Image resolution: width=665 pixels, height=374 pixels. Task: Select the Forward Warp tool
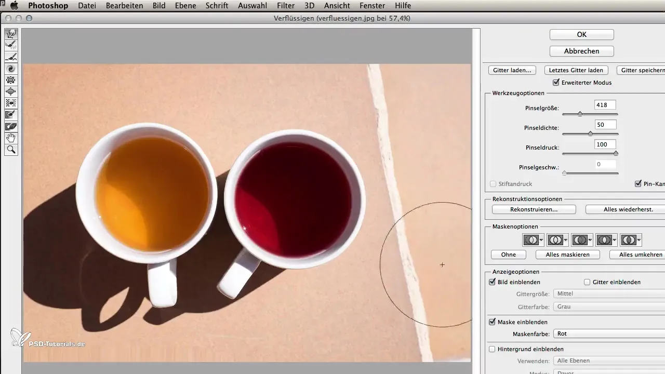pos(11,34)
